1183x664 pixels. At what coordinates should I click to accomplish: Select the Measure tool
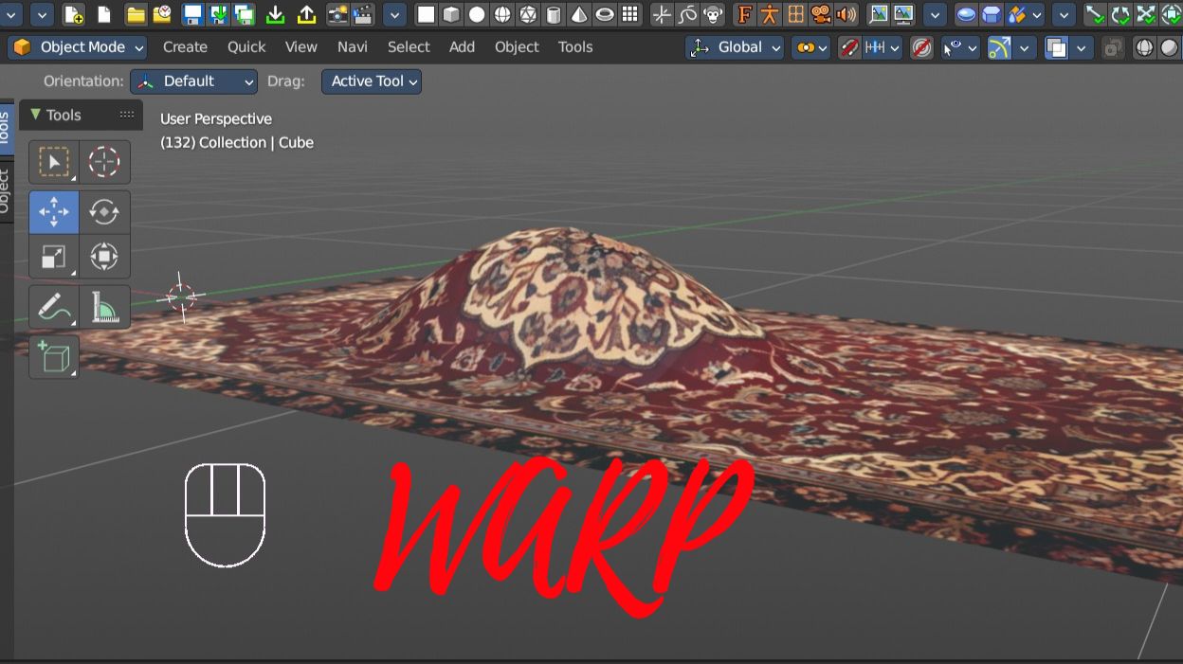pos(104,307)
